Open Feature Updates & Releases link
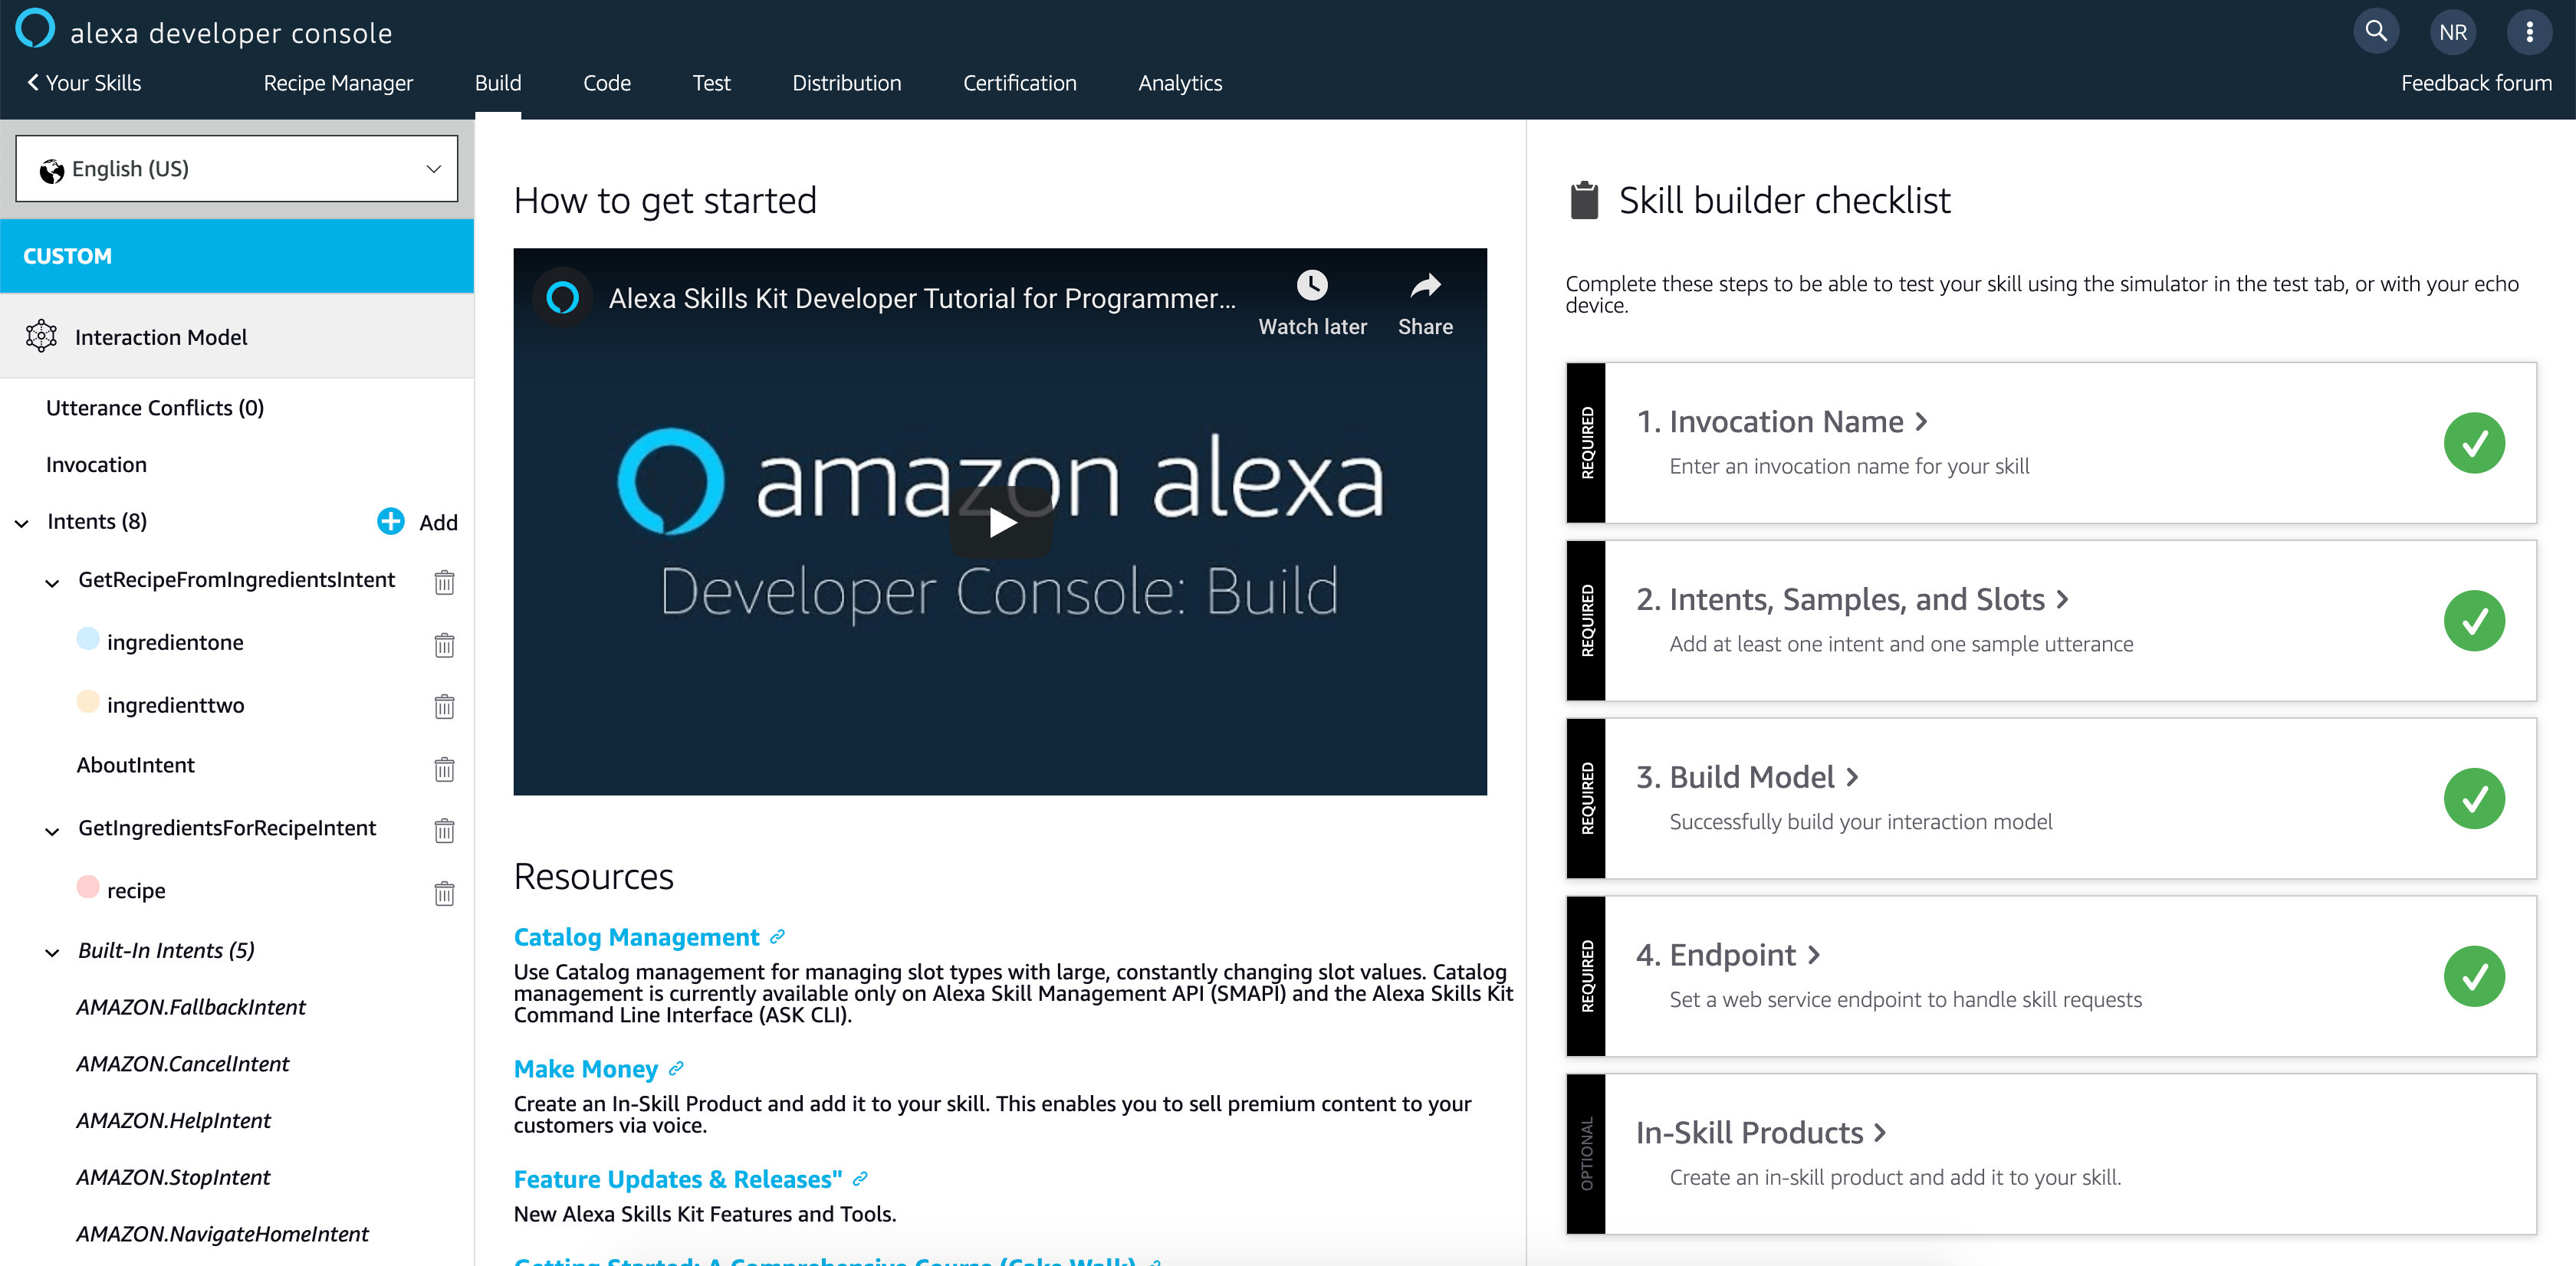Image resolution: width=2576 pixels, height=1266 pixels. [678, 1179]
